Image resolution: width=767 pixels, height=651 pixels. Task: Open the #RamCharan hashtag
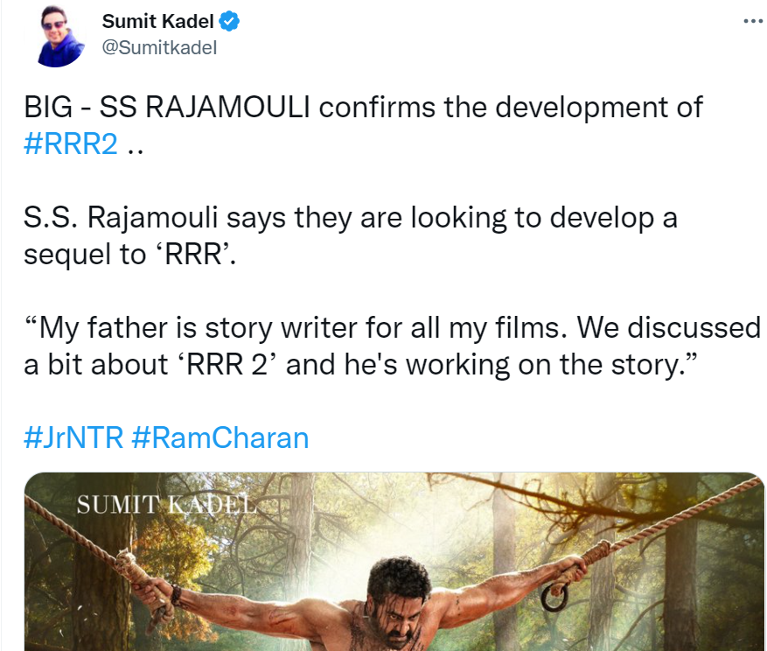click(x=219, y=438)
